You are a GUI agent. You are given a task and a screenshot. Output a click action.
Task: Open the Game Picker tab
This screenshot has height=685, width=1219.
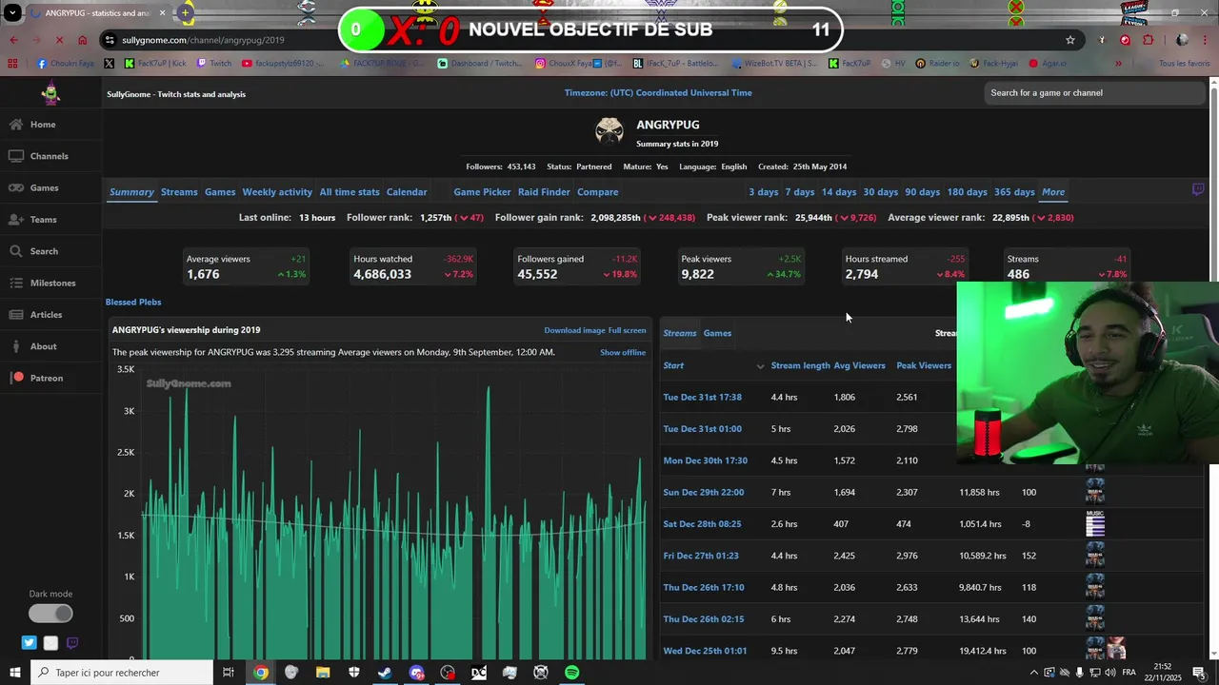[x=482, y=192]
